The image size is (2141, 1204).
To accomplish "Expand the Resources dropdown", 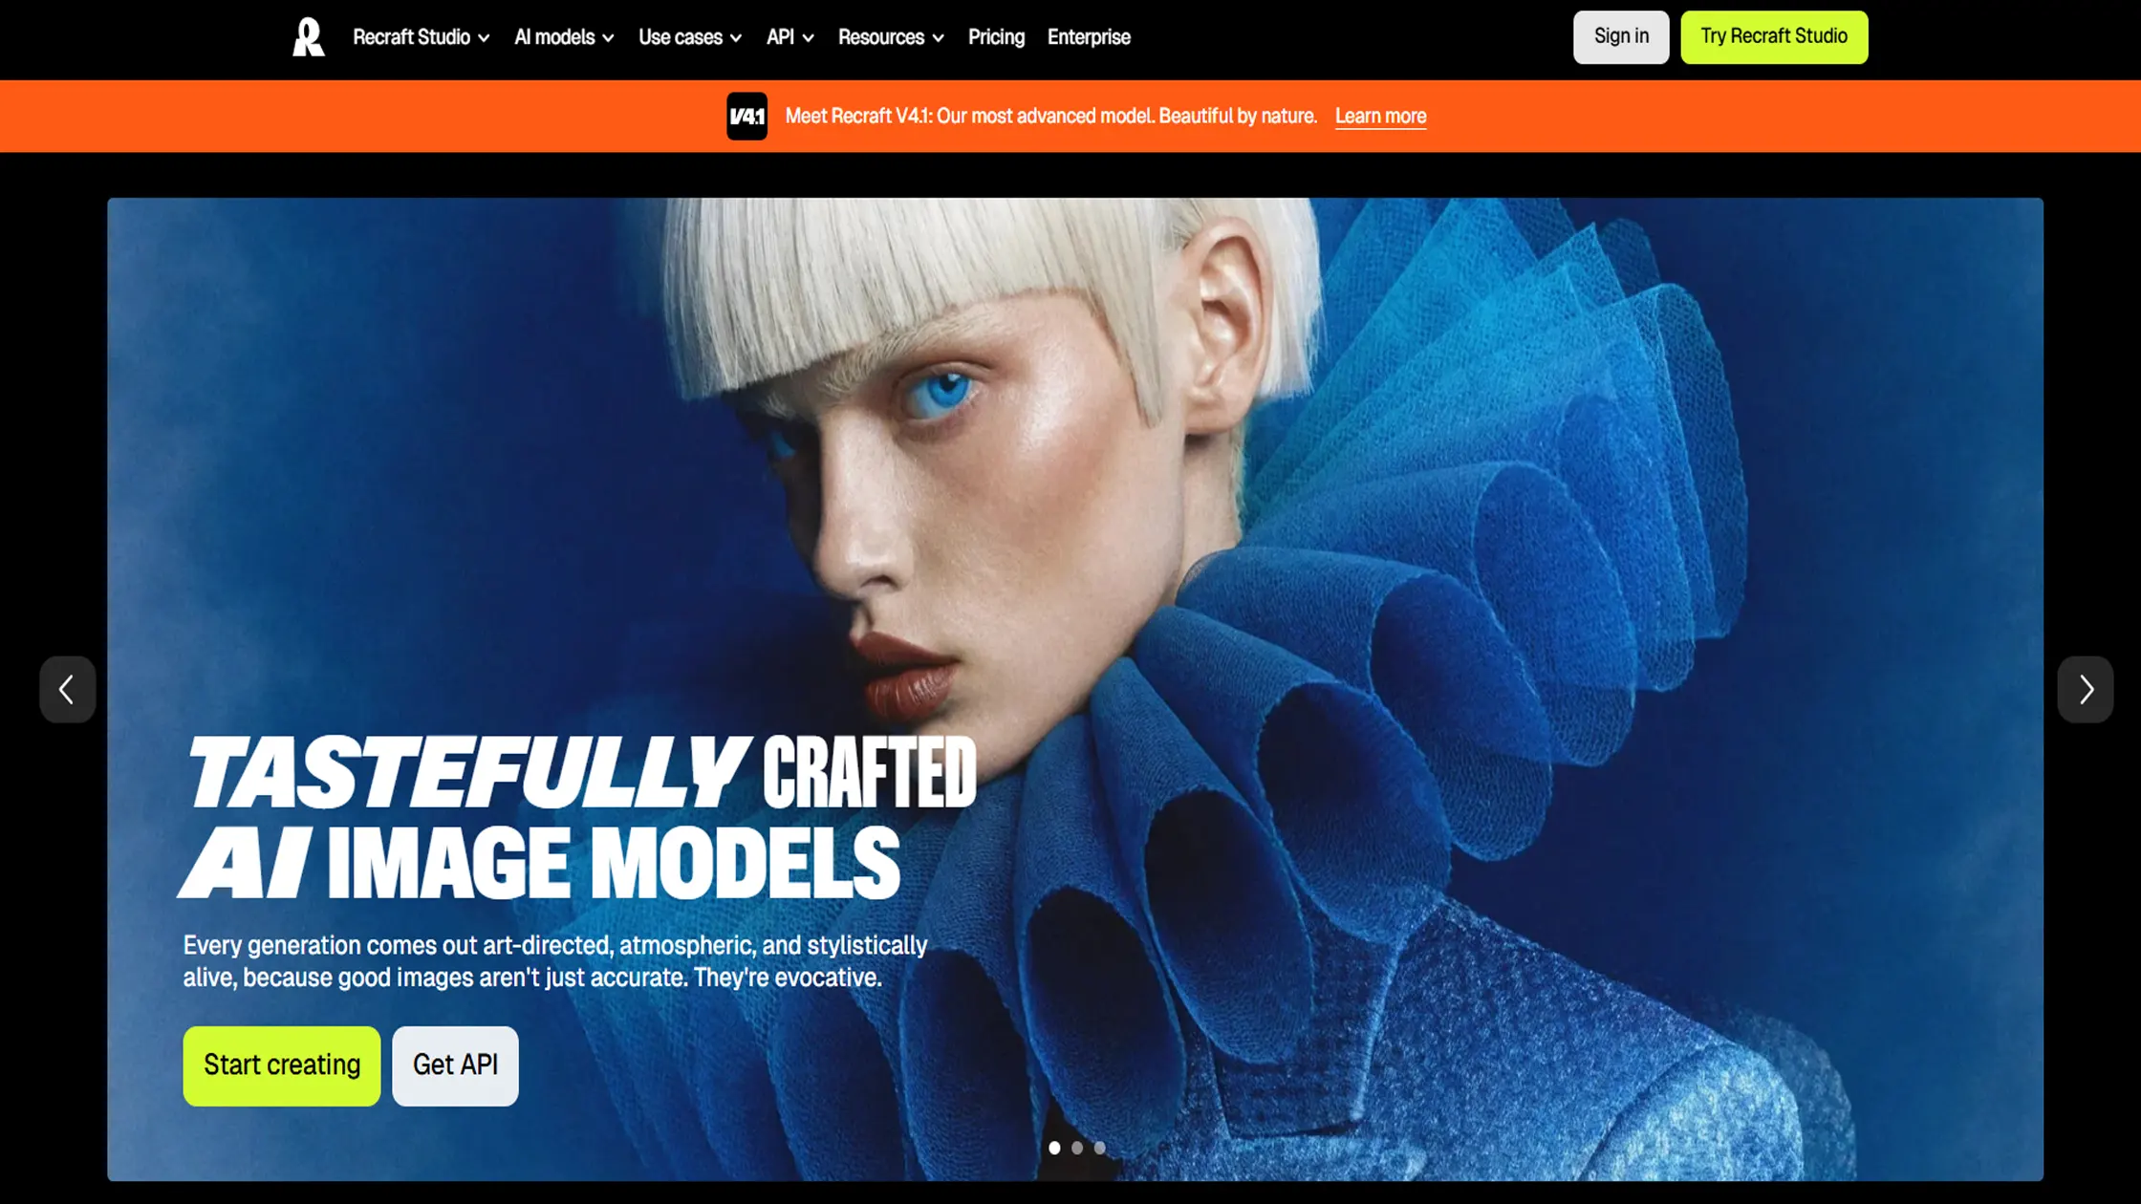I will click(x=891, y=37).
